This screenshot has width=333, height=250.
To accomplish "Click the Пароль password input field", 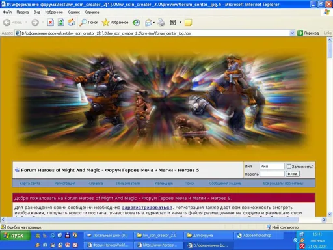I will 272,174.
